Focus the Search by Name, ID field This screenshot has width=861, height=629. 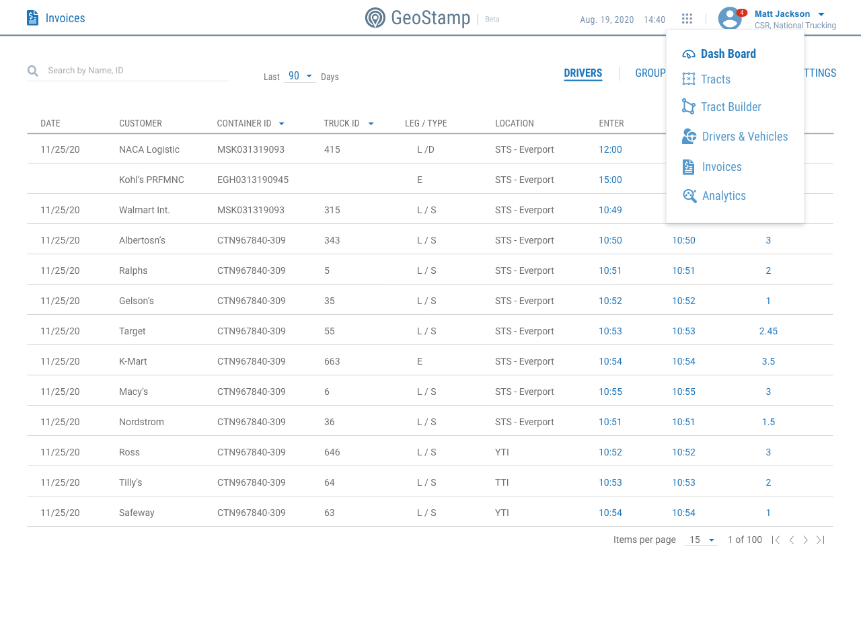[135, 71]
